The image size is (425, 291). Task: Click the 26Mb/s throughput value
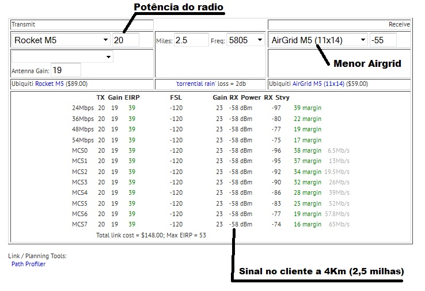coord(339,182)
